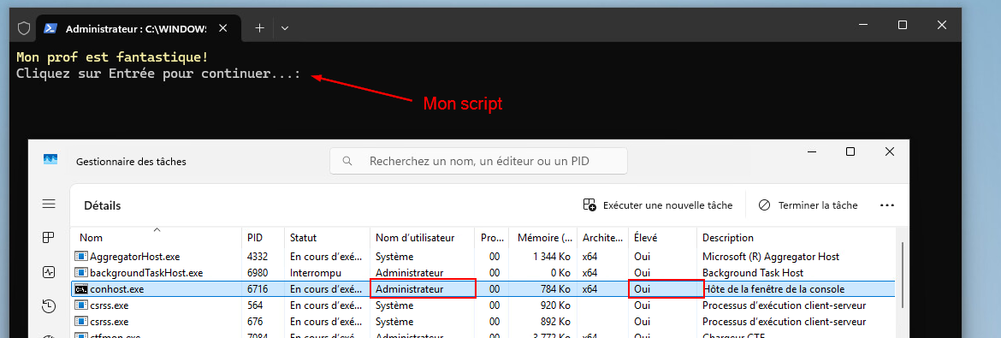Viewport: 1001px width, 338px height.
Task: Click the Task Manager app icon in its title bar
Action: point(50,160)
